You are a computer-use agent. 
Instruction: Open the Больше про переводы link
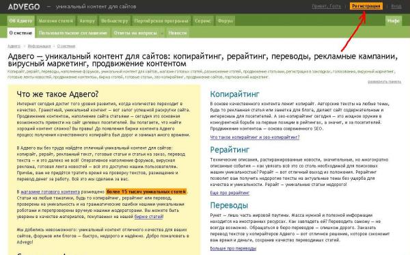pos(233,248)
